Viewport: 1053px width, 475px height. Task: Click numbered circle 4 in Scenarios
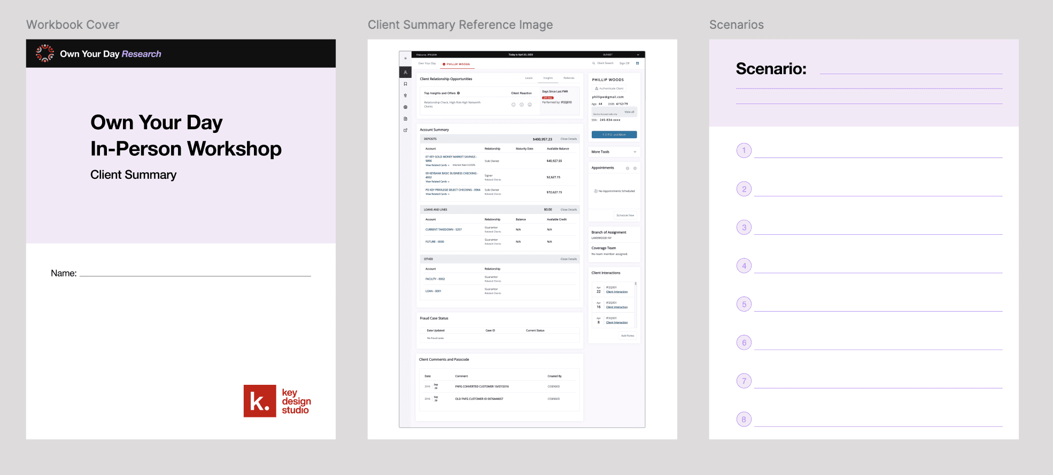744,266
